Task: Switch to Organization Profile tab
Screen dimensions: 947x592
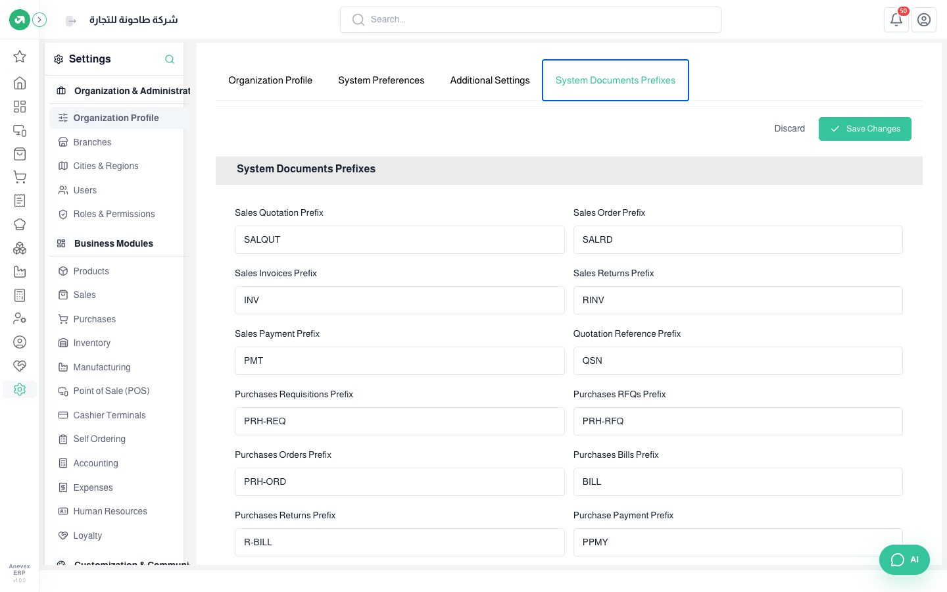Action: tap(270, 80)
